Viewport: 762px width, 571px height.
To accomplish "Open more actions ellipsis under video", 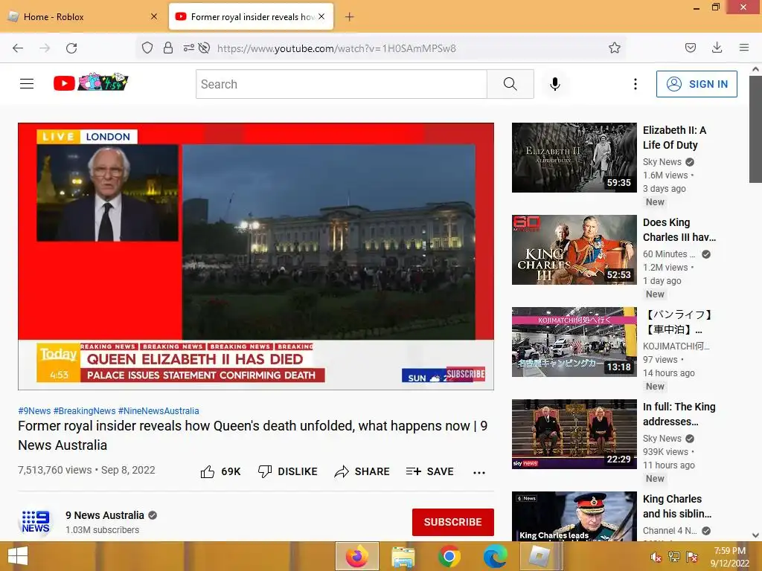I will pyautogui.click(x=479, y=472).
